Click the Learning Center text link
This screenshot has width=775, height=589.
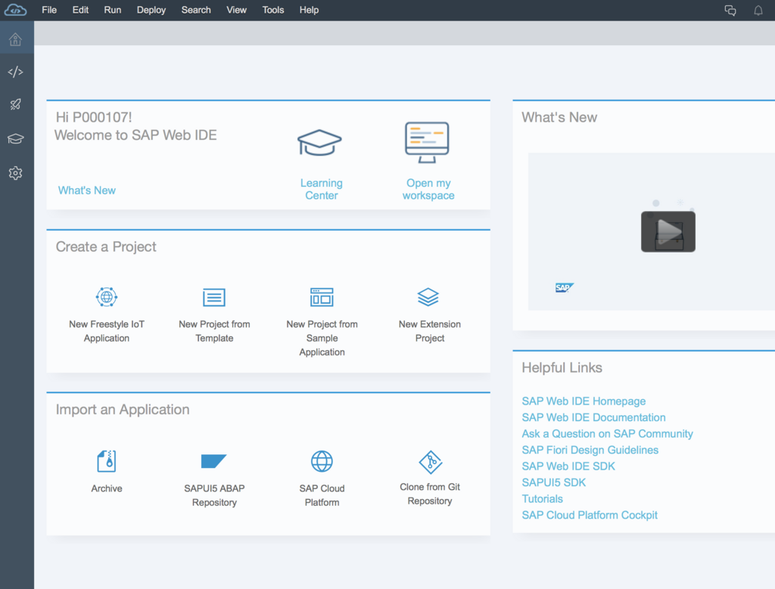point(321,189)
